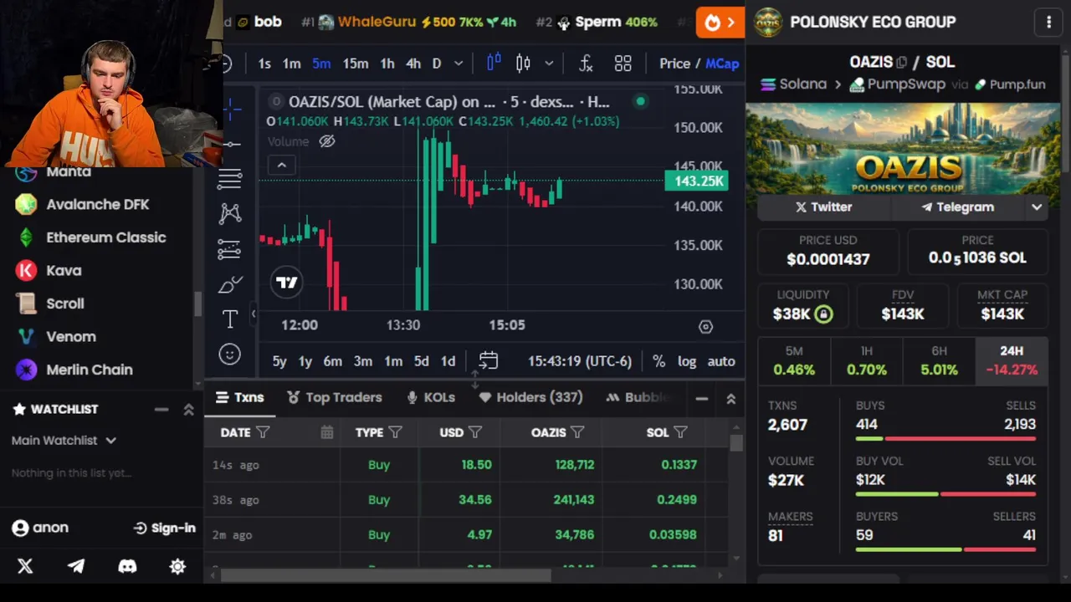The image size is (1071, 602).
Task: Open chart settings target icon
Action: click(x=705, y=327)
